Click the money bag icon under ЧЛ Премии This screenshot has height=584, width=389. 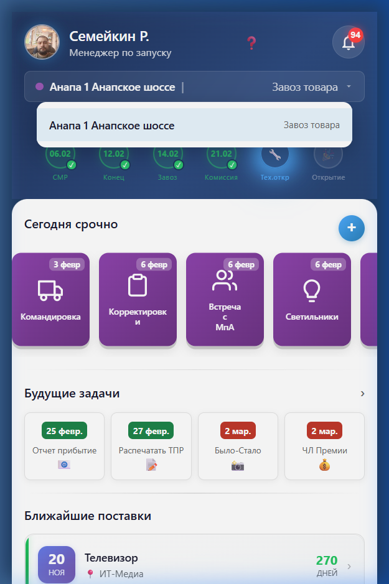(324, 465)
